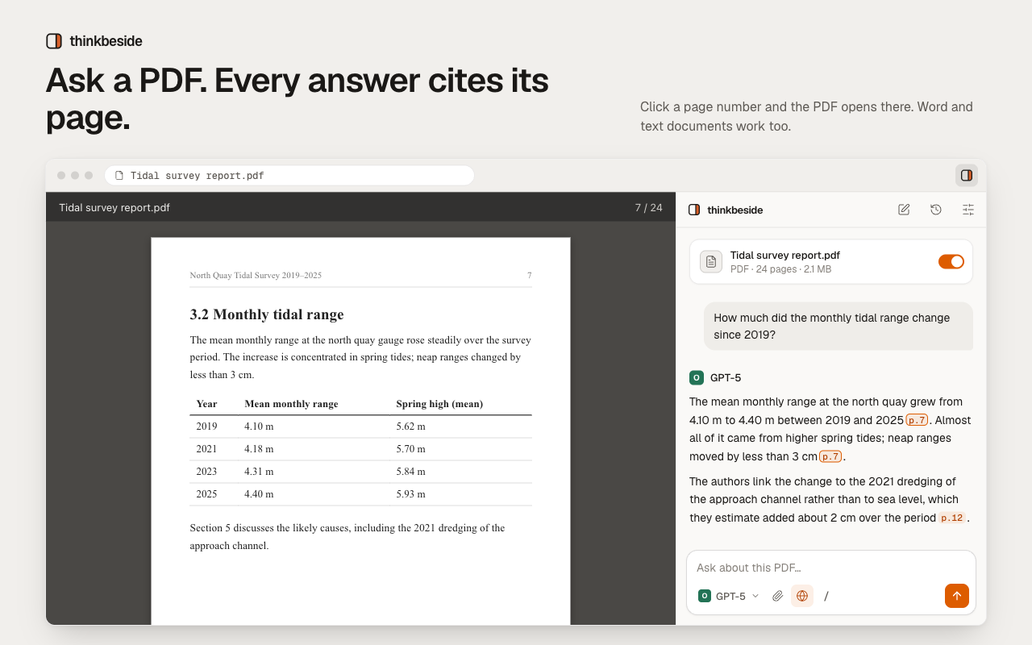Focus the 'Ask about this PDF...' input
This screenshot has height=645, width=1032.
tap(830, 568)
